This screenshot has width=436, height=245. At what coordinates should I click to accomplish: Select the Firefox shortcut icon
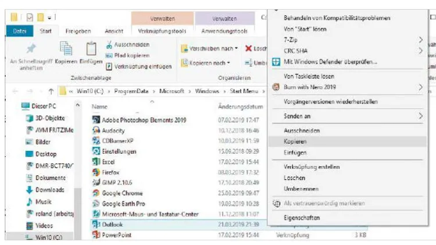coord(96,172)
